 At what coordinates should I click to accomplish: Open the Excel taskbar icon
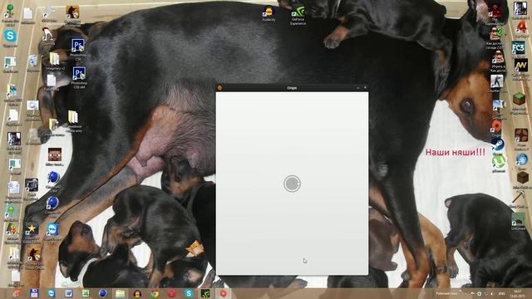tap(86, 293)
